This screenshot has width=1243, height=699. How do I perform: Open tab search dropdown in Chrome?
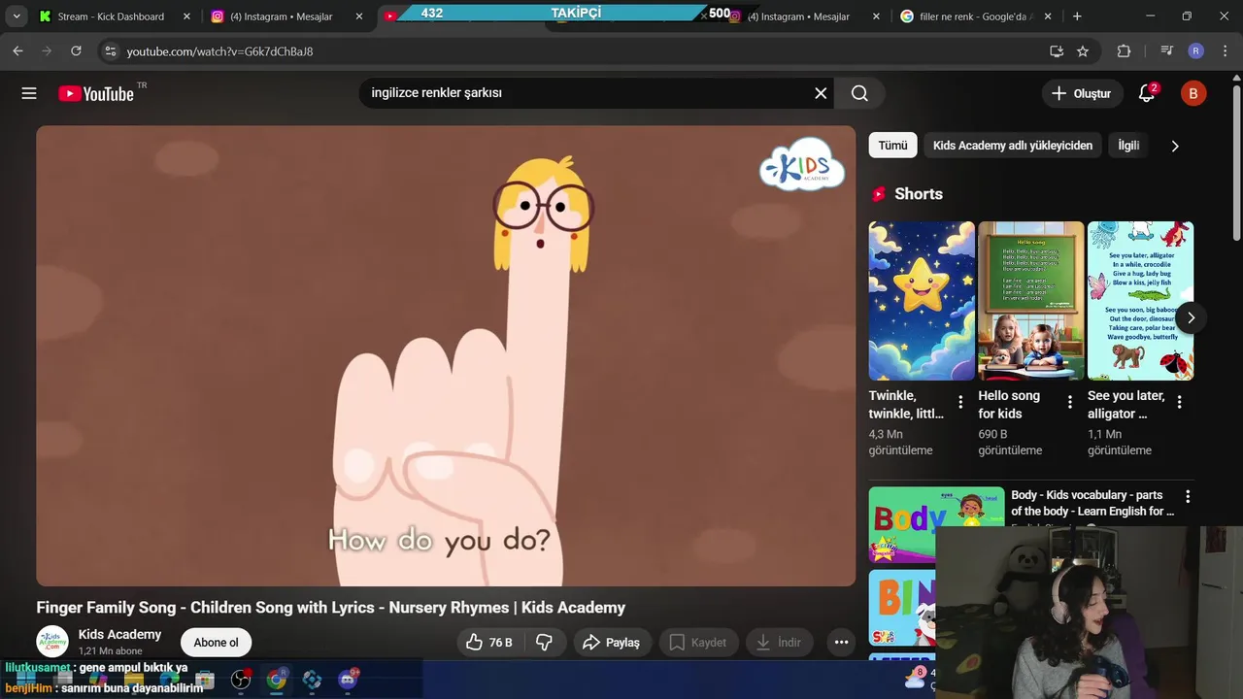[x=17, y=17]
